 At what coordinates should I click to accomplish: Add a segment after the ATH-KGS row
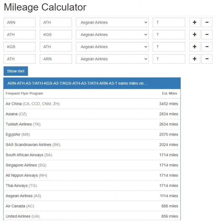[194, 35]
